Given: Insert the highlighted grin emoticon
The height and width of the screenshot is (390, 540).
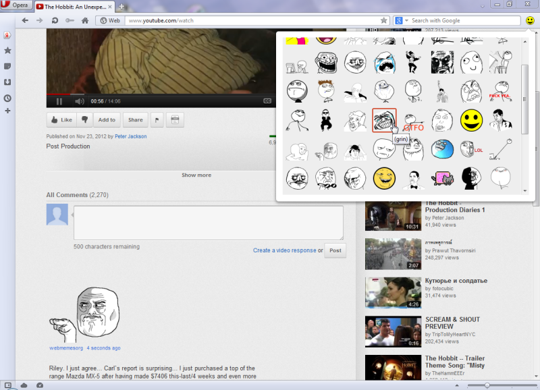Looking at the screenshot, I should (x=384, y=120).
